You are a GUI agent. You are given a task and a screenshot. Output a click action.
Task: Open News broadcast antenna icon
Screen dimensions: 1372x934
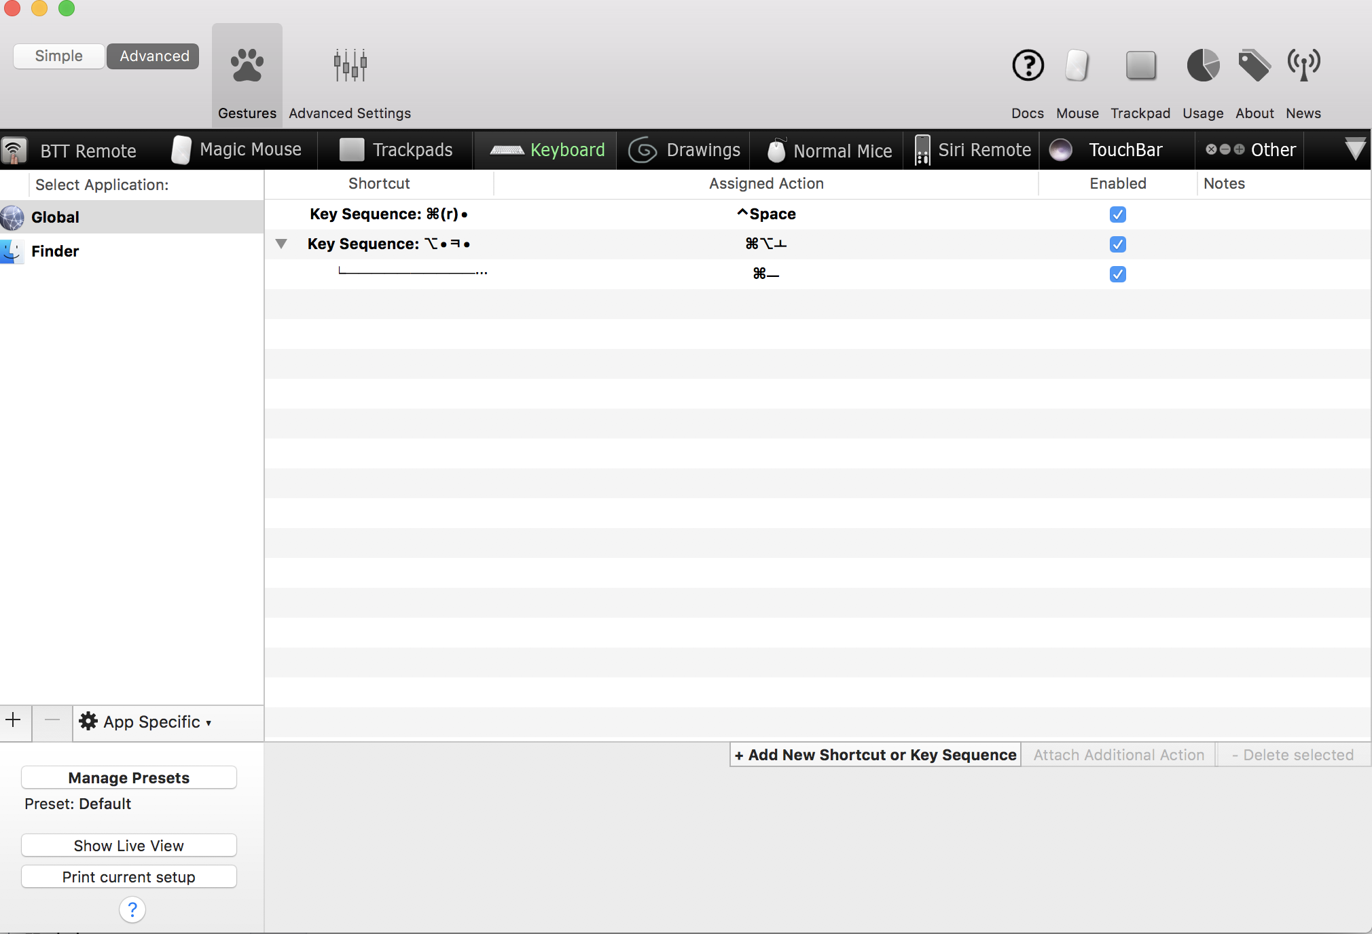click(1303, 66)
